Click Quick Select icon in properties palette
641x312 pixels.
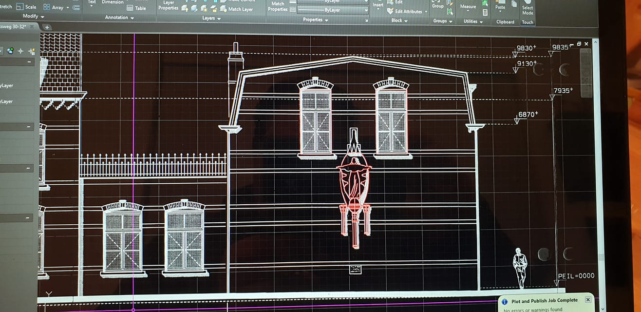(31, 51)
